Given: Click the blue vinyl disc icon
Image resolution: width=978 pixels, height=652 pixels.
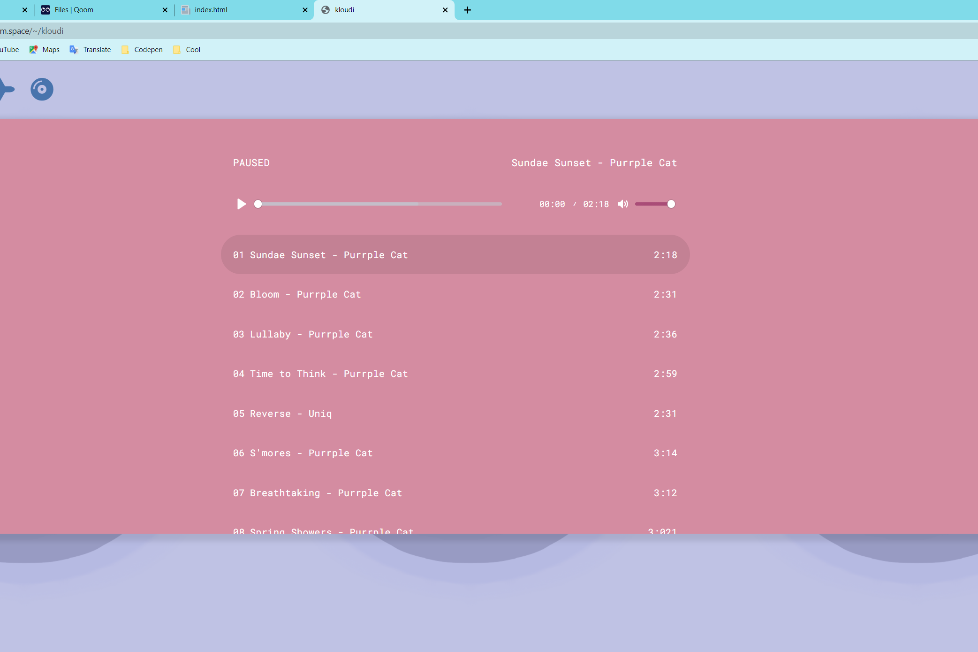Looking at the screenshot, I should click(42, 89).
